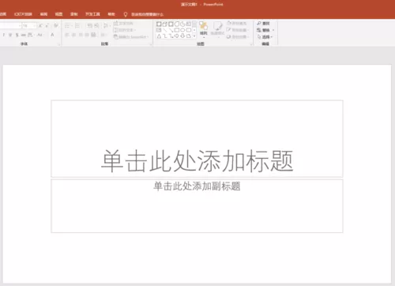Open the line spacing dropdown
The height and width of the screenshot is (286, 395).
coord(106,25)
